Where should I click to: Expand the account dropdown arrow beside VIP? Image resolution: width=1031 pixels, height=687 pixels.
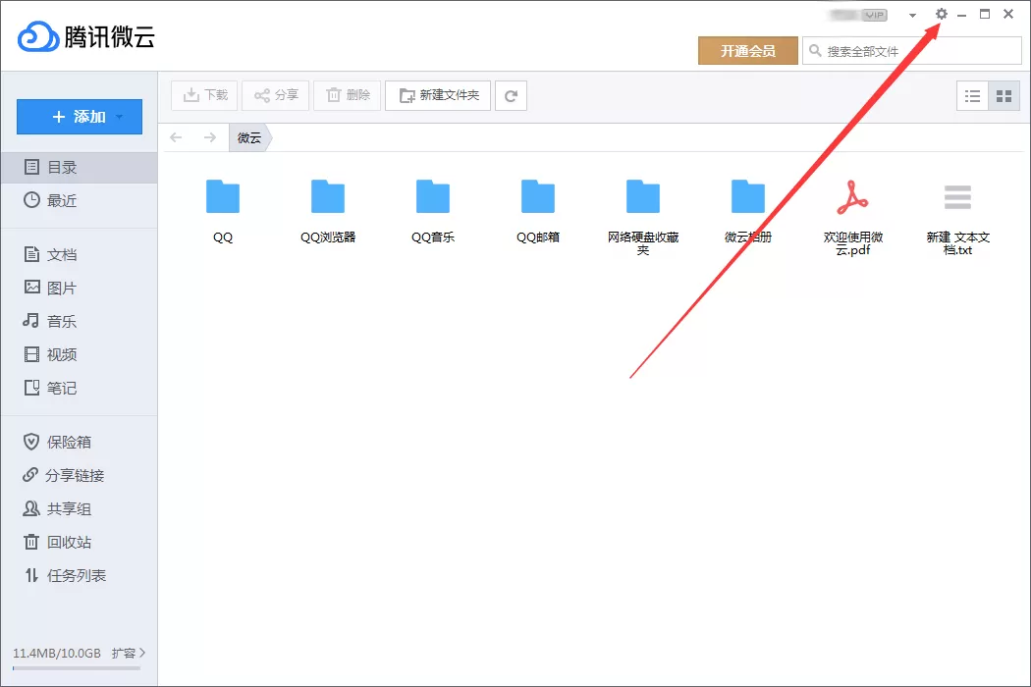point(912,15)
